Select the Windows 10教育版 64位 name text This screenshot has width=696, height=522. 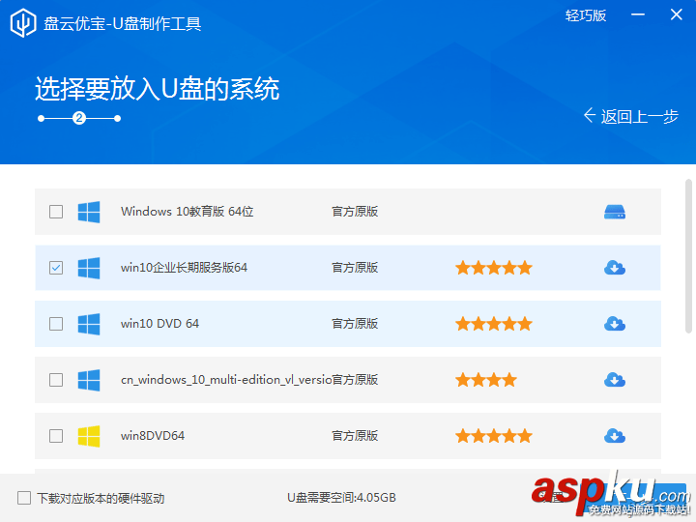coord(187,212)
